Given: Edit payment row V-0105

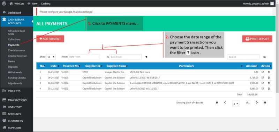Looking at the screenshot, I should [263, 72].
